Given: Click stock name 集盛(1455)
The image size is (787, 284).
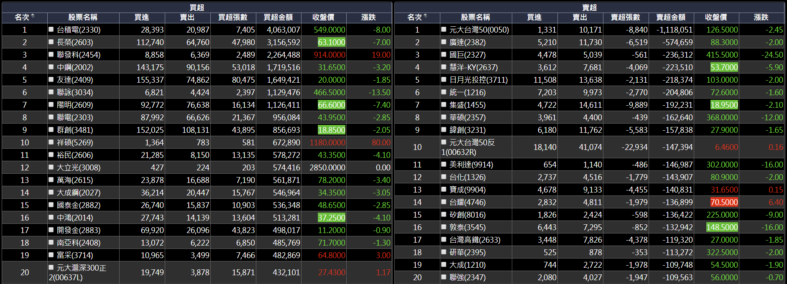Looking at the screenshot, I should (468, 105).
